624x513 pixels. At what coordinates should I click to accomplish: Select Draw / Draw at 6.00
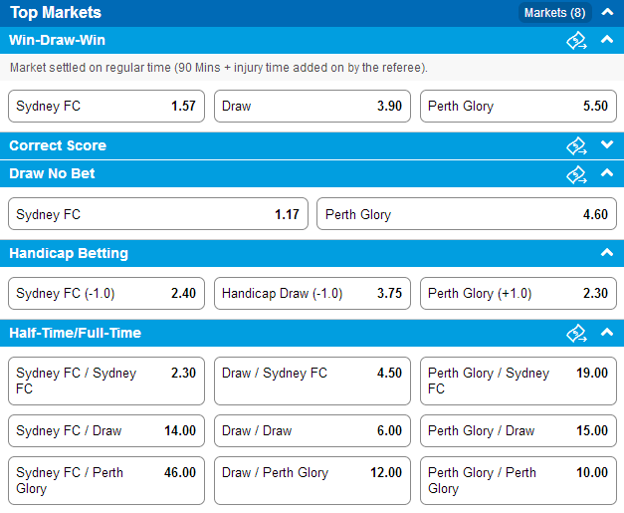click(312, 431)
